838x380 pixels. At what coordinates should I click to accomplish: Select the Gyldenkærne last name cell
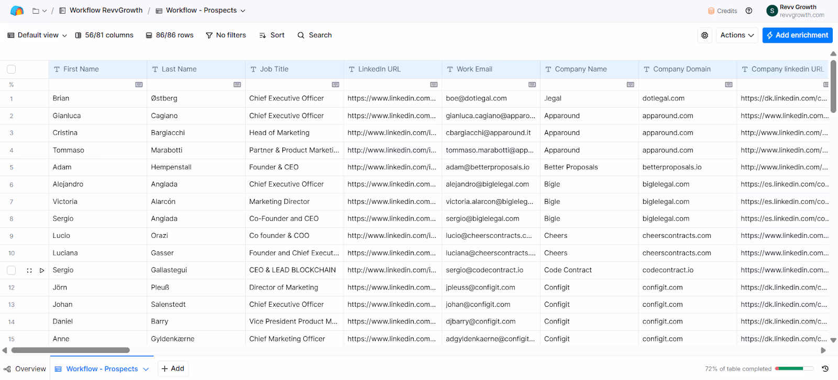coord(196,339)
